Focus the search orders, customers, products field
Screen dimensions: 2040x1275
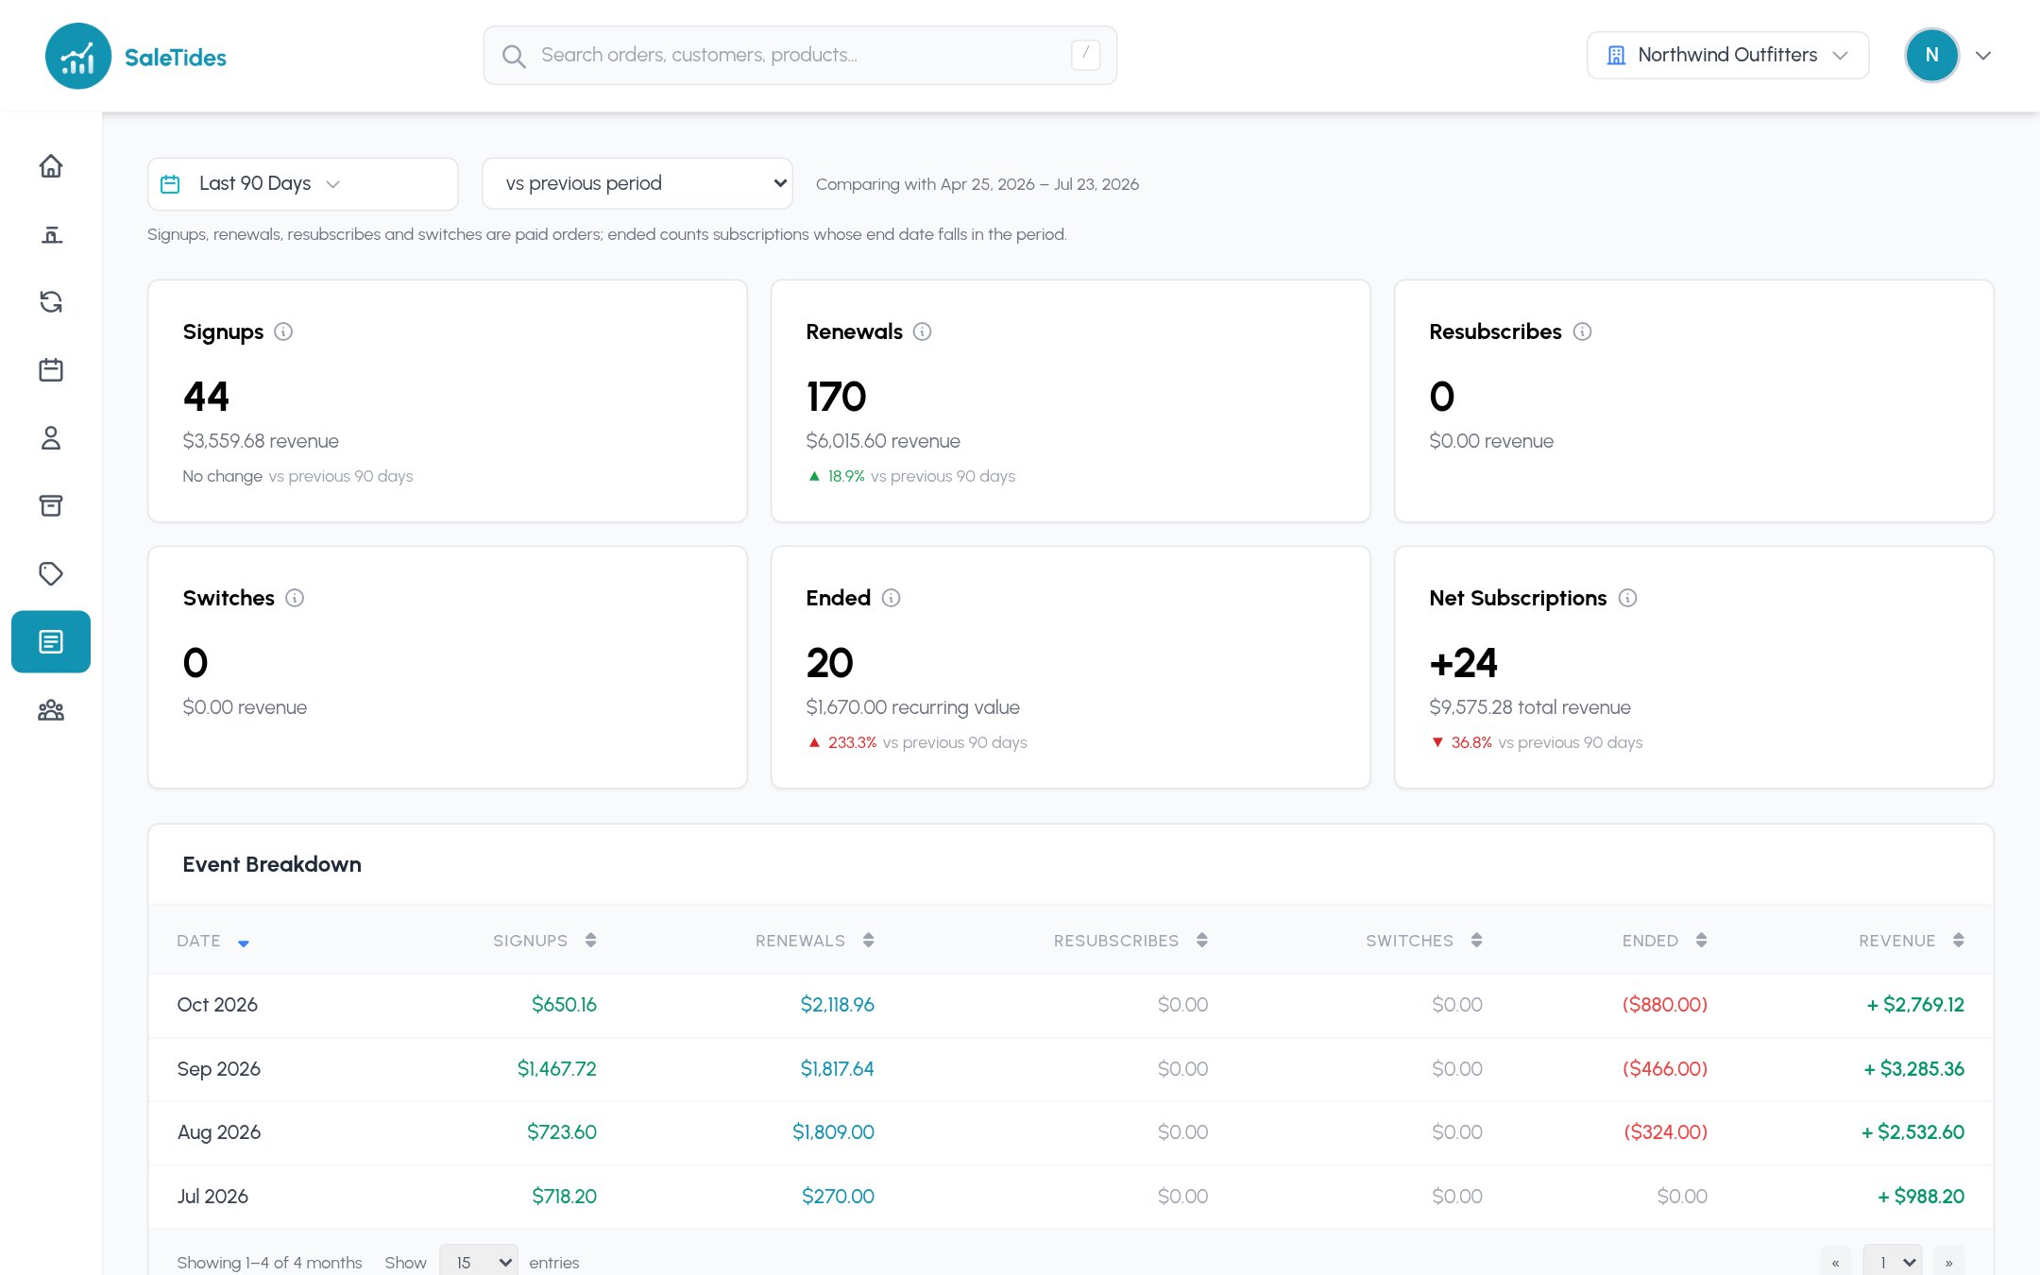(x=800, y=56)
